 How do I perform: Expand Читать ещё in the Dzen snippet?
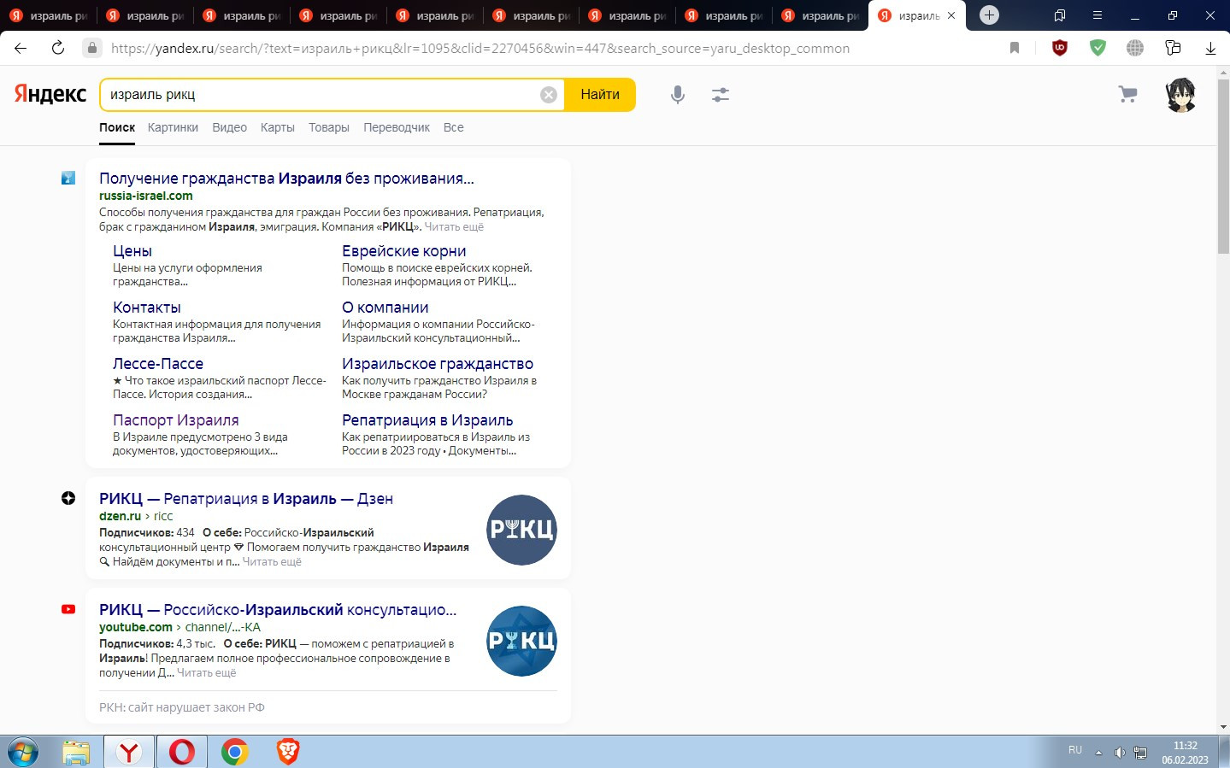272,562
